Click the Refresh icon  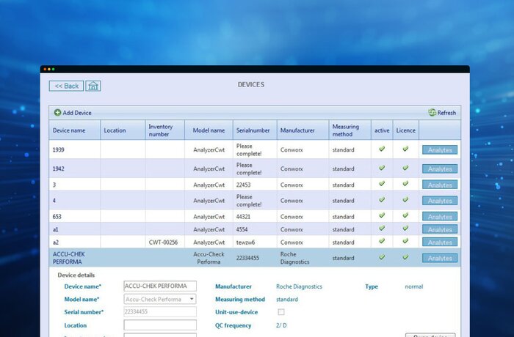tap(432, 113)
